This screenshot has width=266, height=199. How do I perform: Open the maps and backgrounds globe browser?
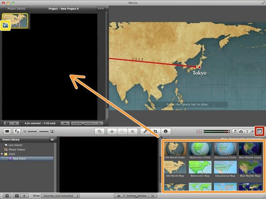259,131
